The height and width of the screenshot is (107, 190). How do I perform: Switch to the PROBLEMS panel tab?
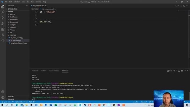pos(35,71)
